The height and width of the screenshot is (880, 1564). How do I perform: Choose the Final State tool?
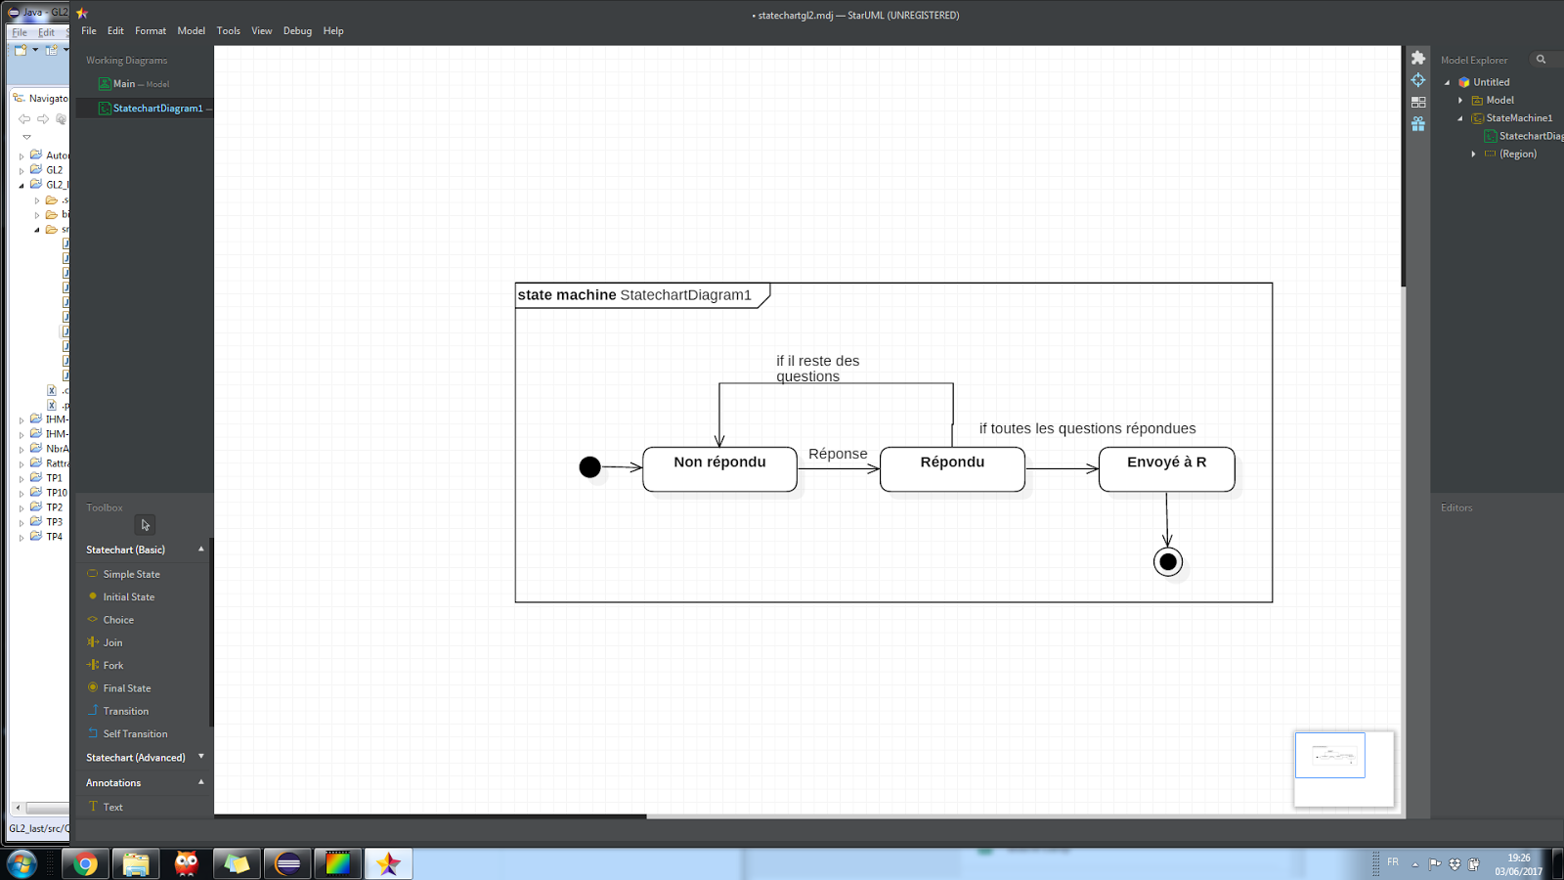click(126, 688)
